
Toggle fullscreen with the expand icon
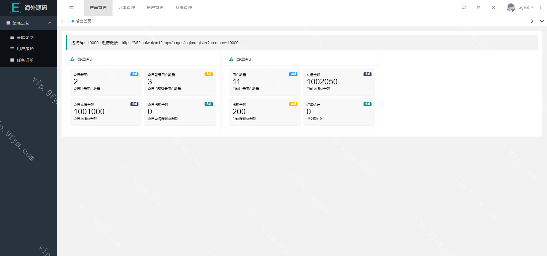(x=493, y=8)
